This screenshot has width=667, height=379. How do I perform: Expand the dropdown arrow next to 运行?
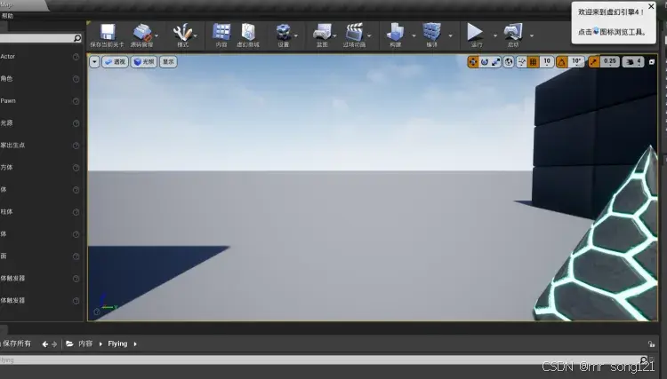click(494, 36)
